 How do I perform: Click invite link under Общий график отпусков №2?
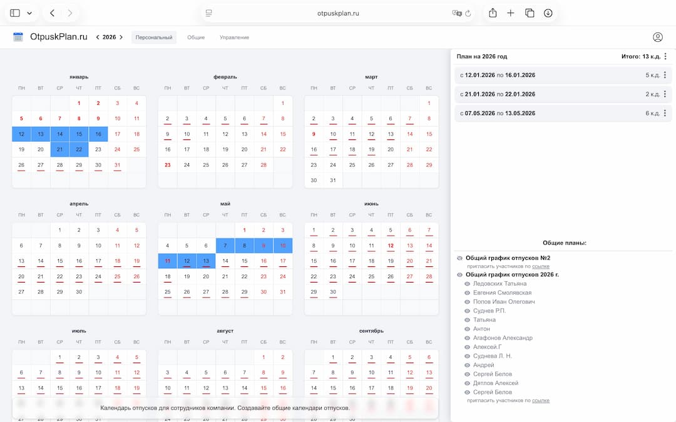[541, 266]
